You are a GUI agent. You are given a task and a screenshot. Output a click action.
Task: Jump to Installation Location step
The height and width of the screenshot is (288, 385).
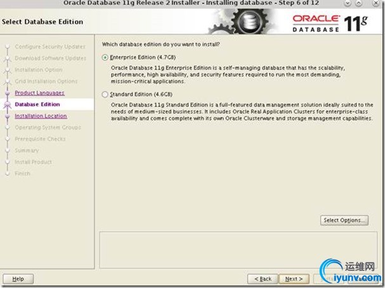pyautogui.click(x=41, y=116)
